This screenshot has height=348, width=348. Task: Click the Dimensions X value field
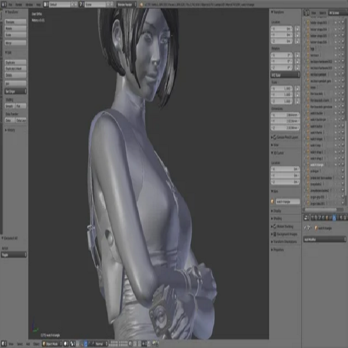285,115
